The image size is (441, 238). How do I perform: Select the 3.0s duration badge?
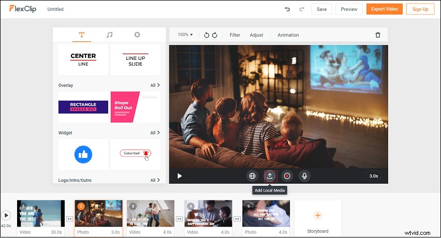pyautogui.click(x=373, y=176)
